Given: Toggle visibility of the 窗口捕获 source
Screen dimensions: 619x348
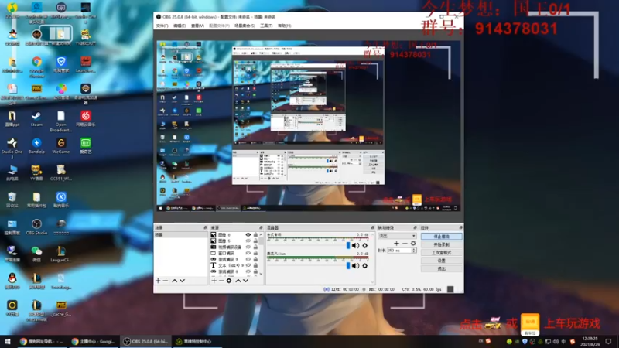Looking at the screenshot, I should (x=248, y=253).
